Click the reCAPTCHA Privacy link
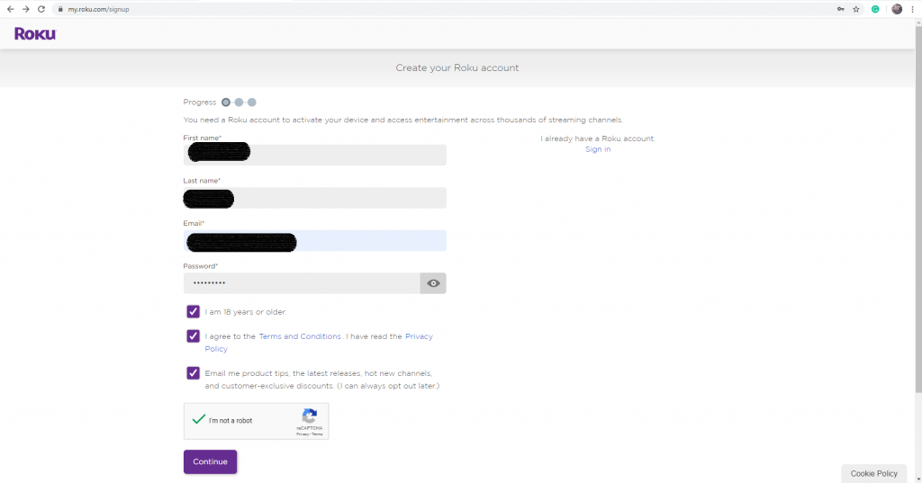 (303, 434)
